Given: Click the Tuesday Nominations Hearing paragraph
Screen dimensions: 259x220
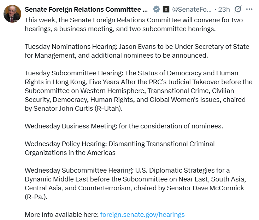Looking at the screenshot, I should coord(137,51).
